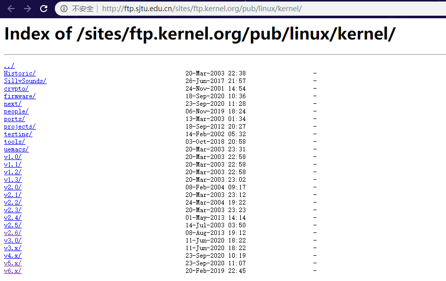Open the v5.x/ kernel directory
The height and width of the screenshot is (281, 446).
(13, 263)
